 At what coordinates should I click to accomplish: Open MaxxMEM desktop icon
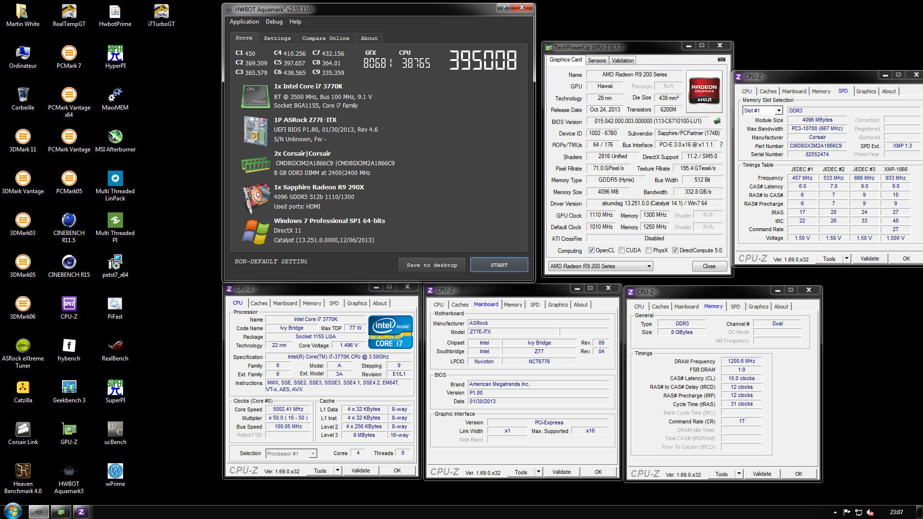click(115, 99)
